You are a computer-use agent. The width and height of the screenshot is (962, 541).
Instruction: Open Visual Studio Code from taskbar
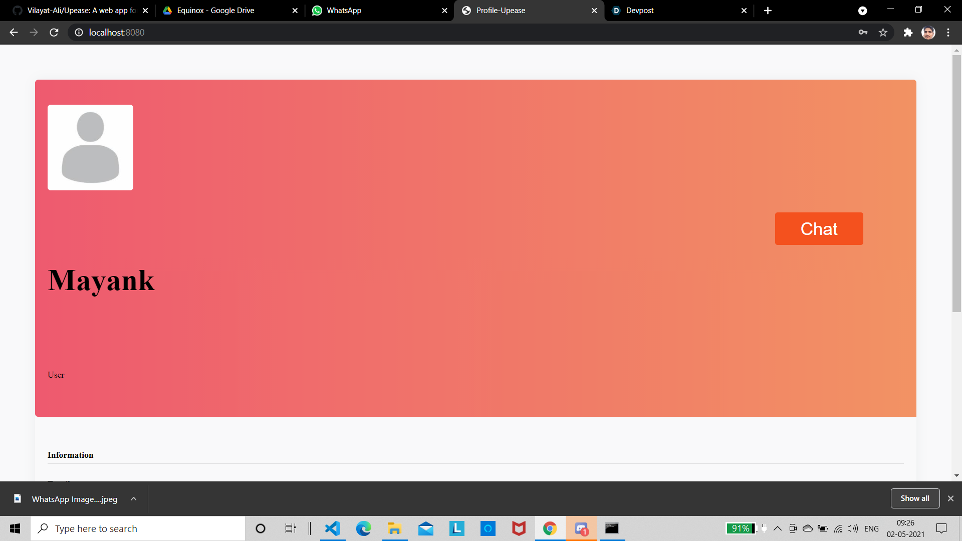pos(332,528)
